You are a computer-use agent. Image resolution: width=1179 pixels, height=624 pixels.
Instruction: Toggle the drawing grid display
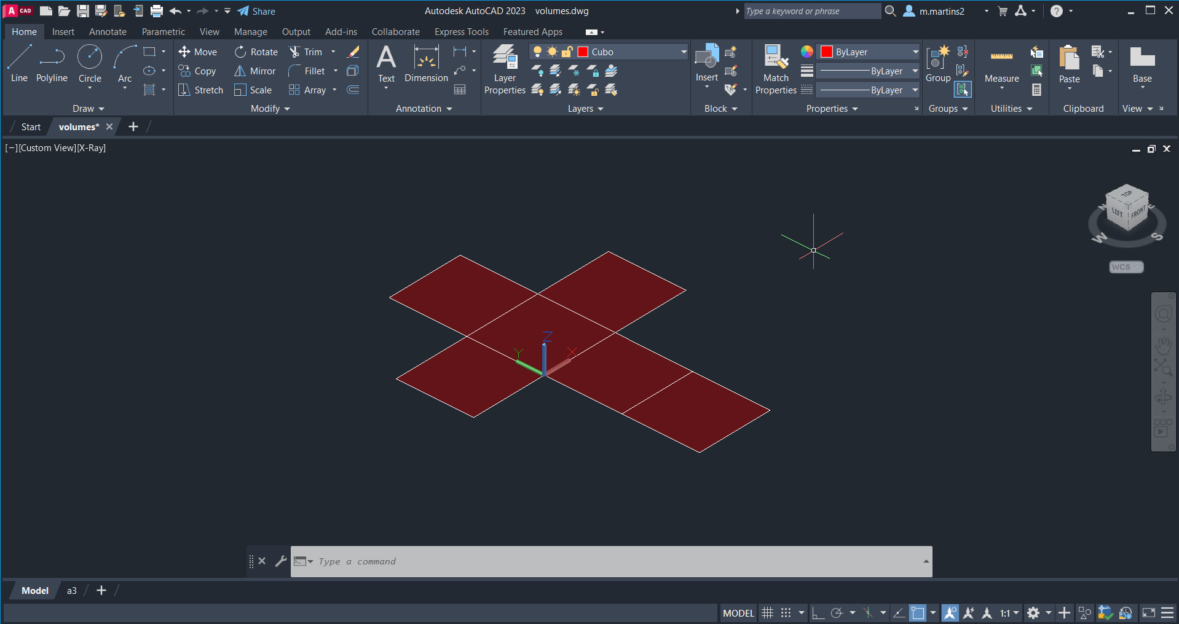click(767, 613)
